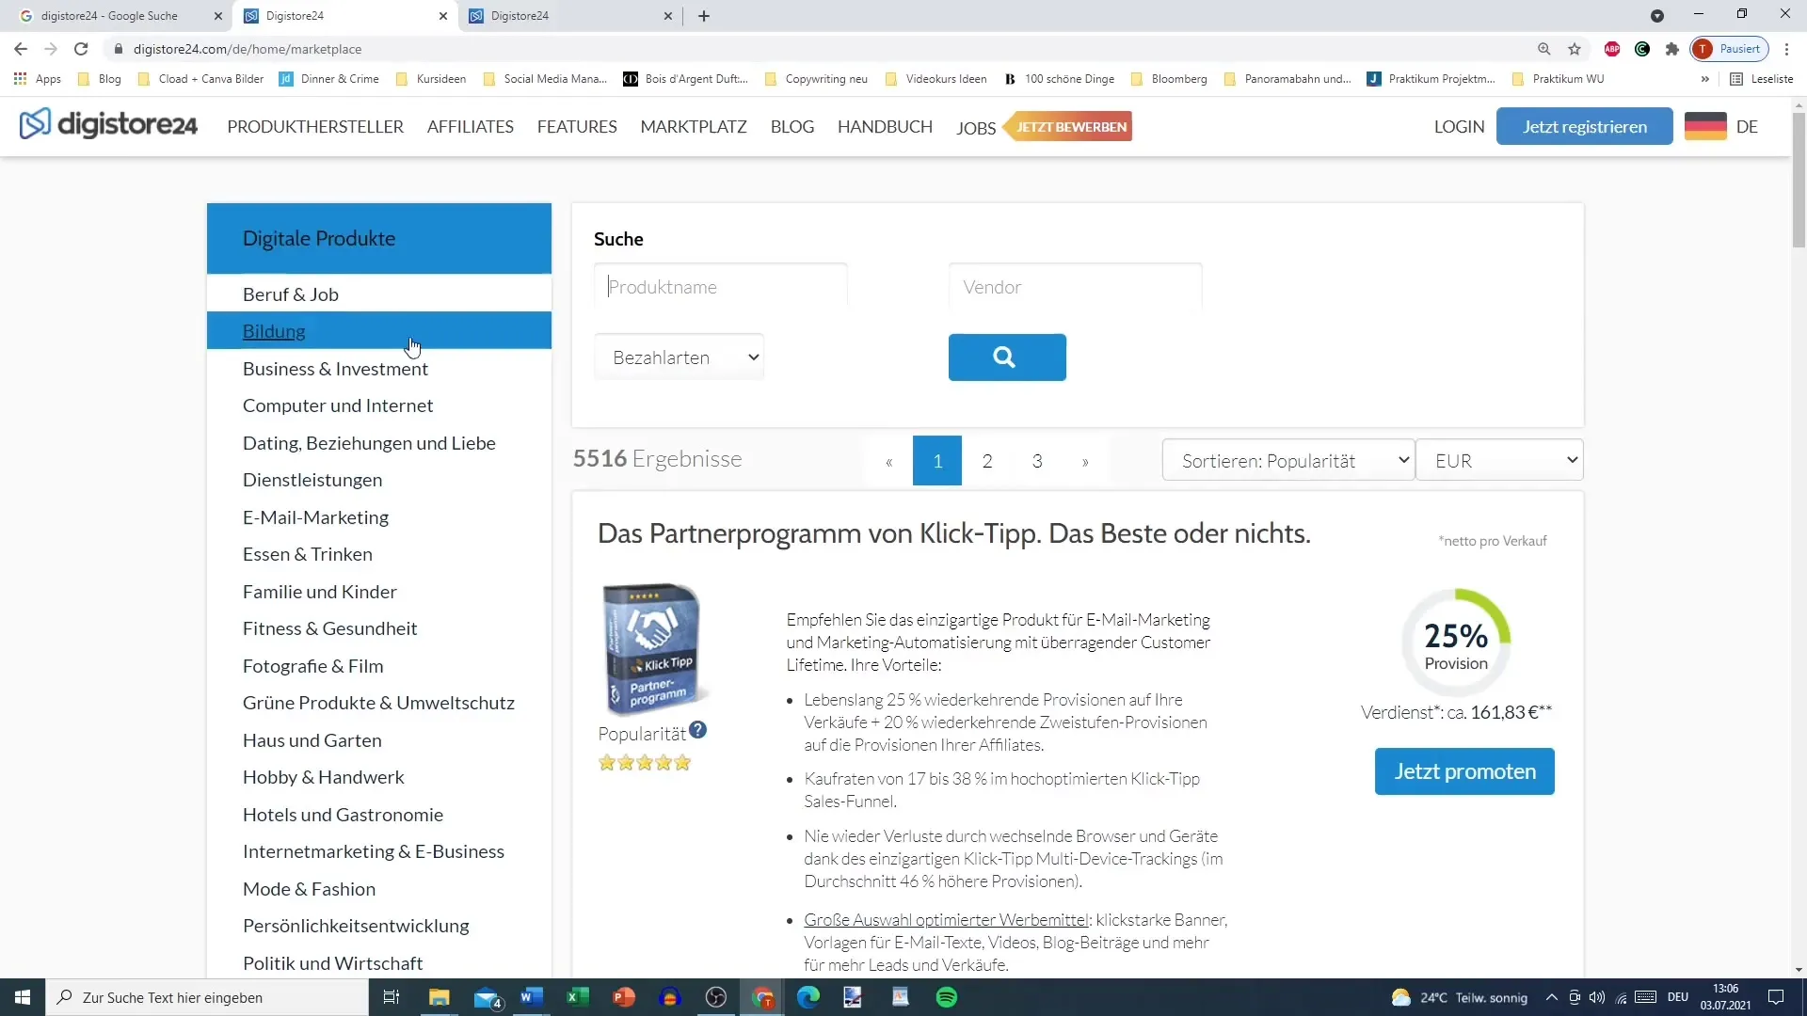Click the Jetzt registrieren button
Screen dimensions: 1807x1016
tap(1585, 126)
